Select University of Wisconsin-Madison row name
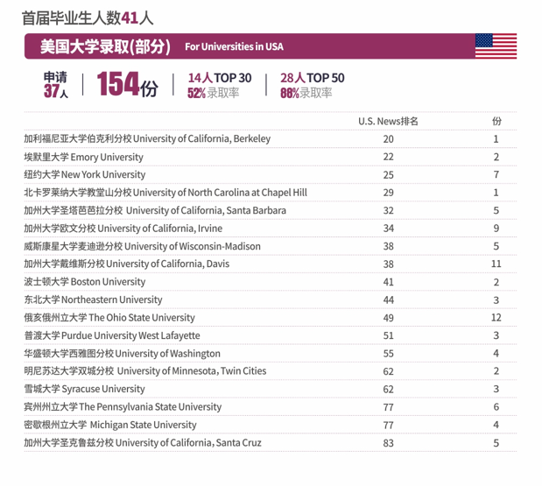The height and width of the screenshot is (486, 542). click(x=142, y=246)
